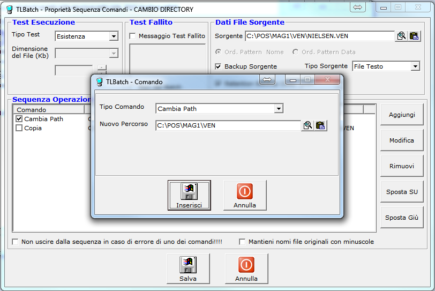Click the Comando column header
The height and width of the screenshot is (291, 435).
coord(48,110)
